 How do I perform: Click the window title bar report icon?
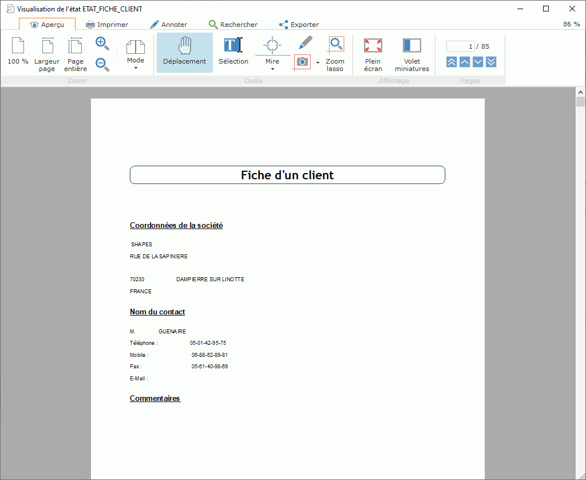pyautogui.click(x=10, y=9)
